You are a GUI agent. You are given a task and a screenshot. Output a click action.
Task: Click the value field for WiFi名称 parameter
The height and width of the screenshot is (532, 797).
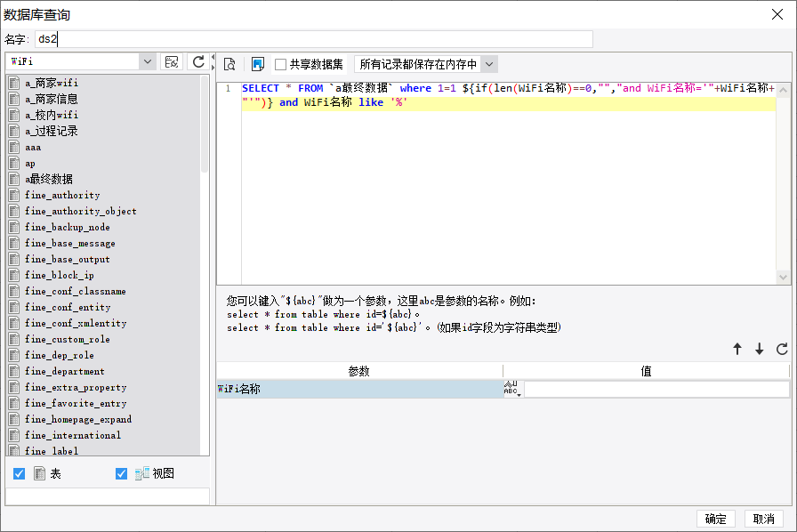[656, 389]
